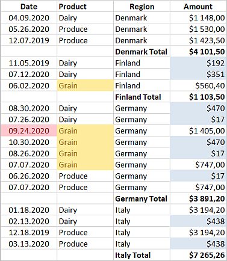The height and width of the screenshot is (261, 227).
Task: Select the Amount column header
Action: pyautogui.click(x=198, y=7)
